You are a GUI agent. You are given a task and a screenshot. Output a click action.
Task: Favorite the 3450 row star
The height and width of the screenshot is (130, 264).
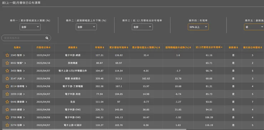7,71
